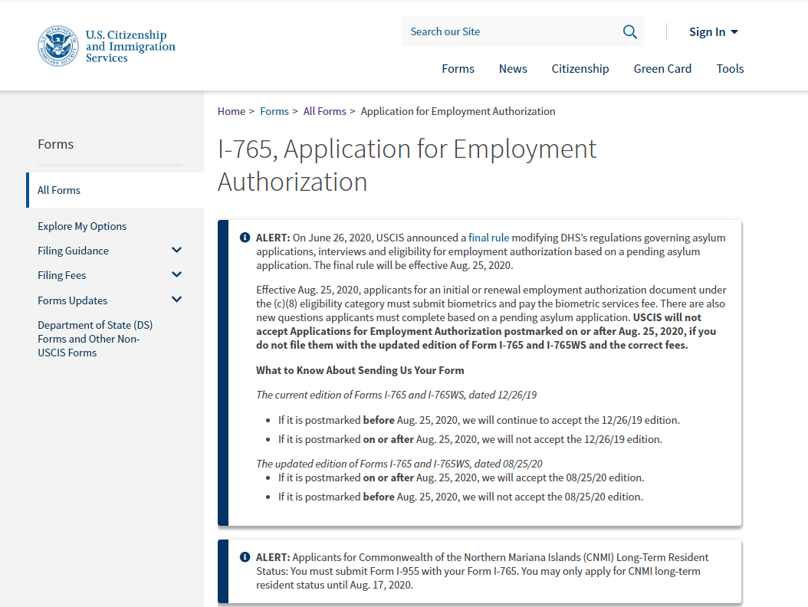Open the Tools menu
This screenshot has width=808, height=607.
pyautogui.click(x=730, y=68)
